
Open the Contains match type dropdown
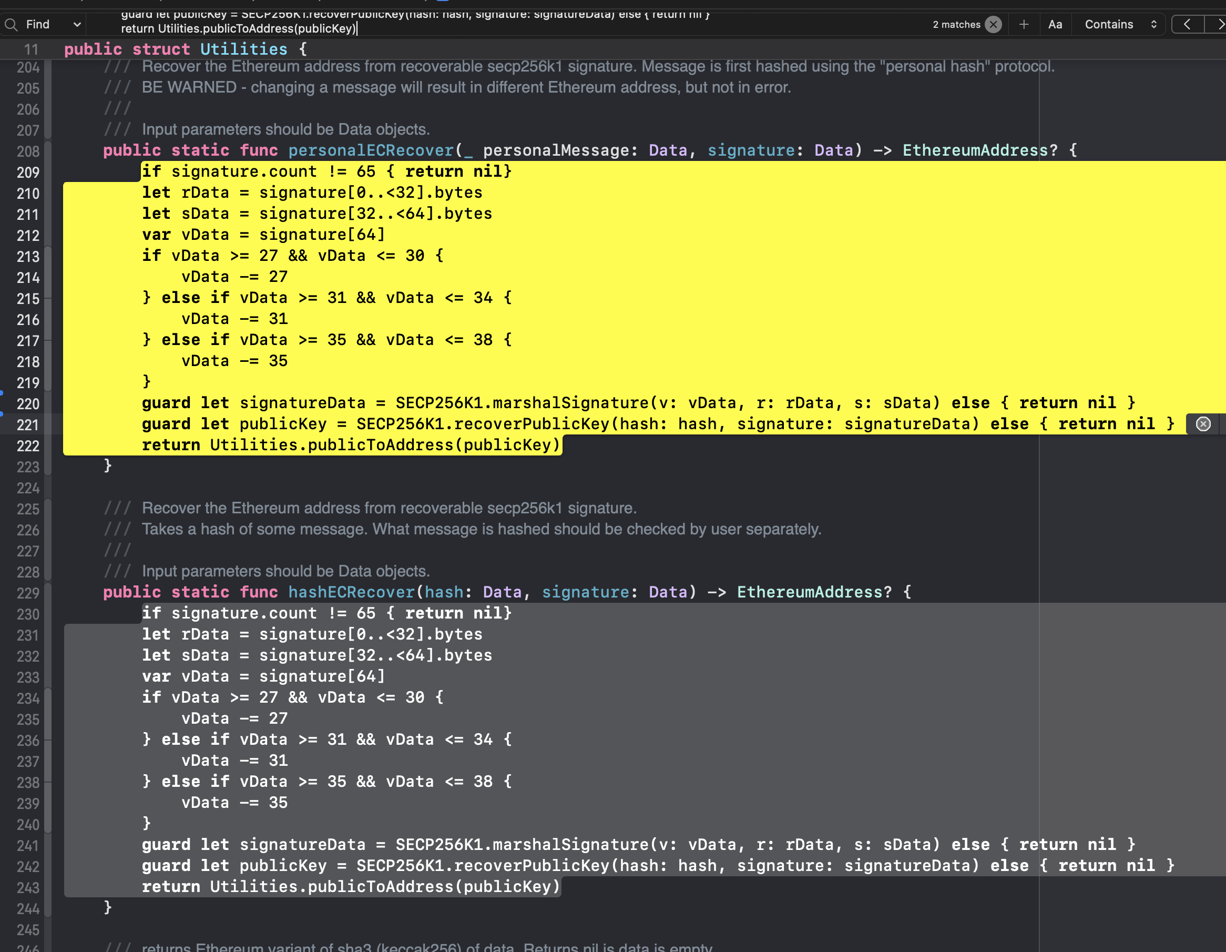point(1120,24)
